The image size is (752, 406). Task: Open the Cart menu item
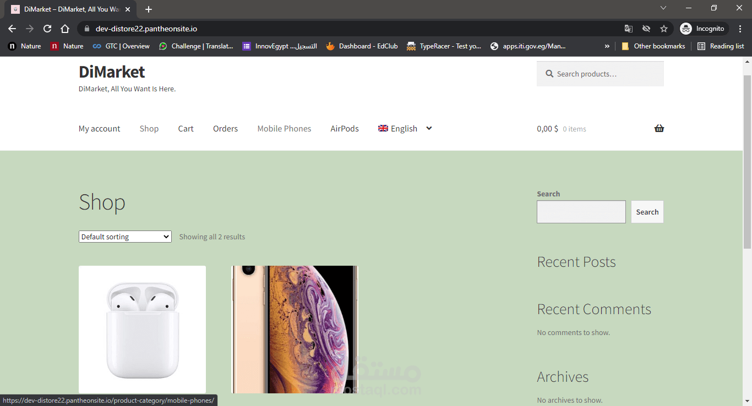click(x=186, y=129)
